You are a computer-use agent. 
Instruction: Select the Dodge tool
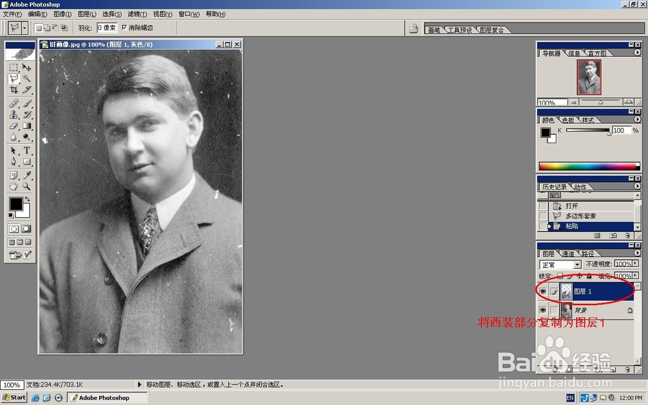point(27,137)
